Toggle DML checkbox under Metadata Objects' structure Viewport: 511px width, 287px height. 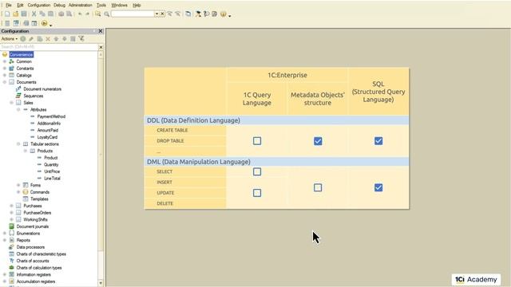click(x=318, y=187)
